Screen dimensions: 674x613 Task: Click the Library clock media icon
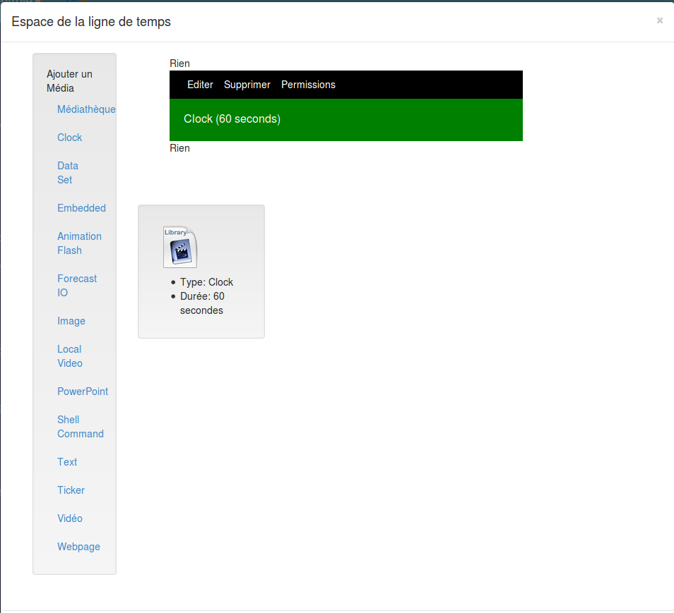pos(179,248)
